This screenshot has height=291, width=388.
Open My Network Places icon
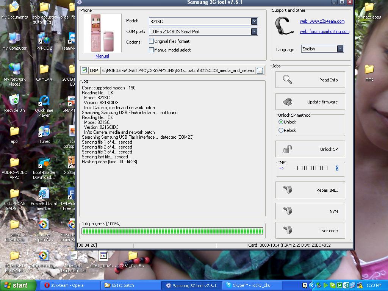pyautogui.click(x=14, y=74)
